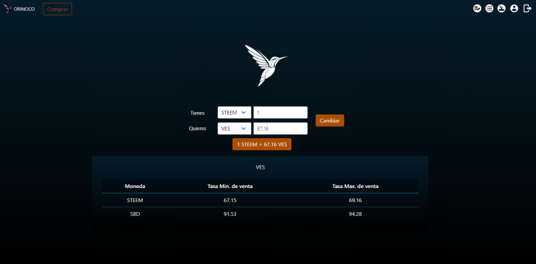Screen dimensions: 536x264
Task: Click the Tasa Min. de venta header
Action: pos(230,186)
